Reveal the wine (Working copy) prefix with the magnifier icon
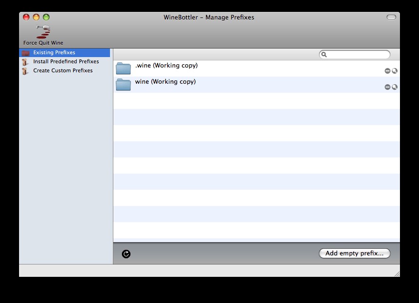419x303 pixels. [x=394, y=87]
